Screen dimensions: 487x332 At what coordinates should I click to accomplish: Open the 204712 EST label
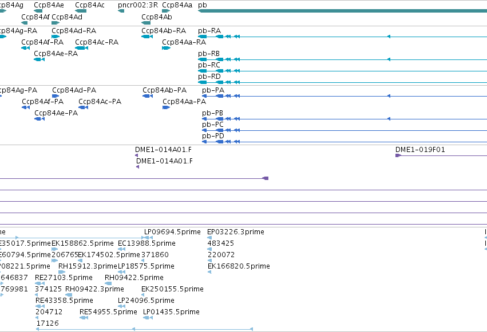click(x=49, y=312)
